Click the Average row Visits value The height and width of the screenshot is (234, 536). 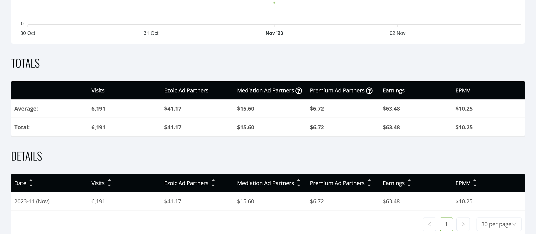(98, 109)
